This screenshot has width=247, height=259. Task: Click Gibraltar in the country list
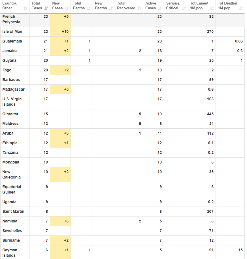(11, 114)
